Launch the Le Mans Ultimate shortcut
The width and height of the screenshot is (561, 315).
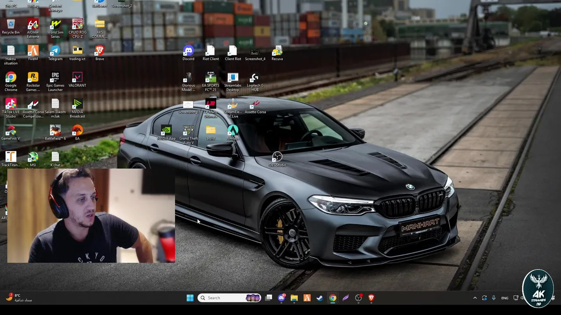pyautogui.click(x=210, y=108)
